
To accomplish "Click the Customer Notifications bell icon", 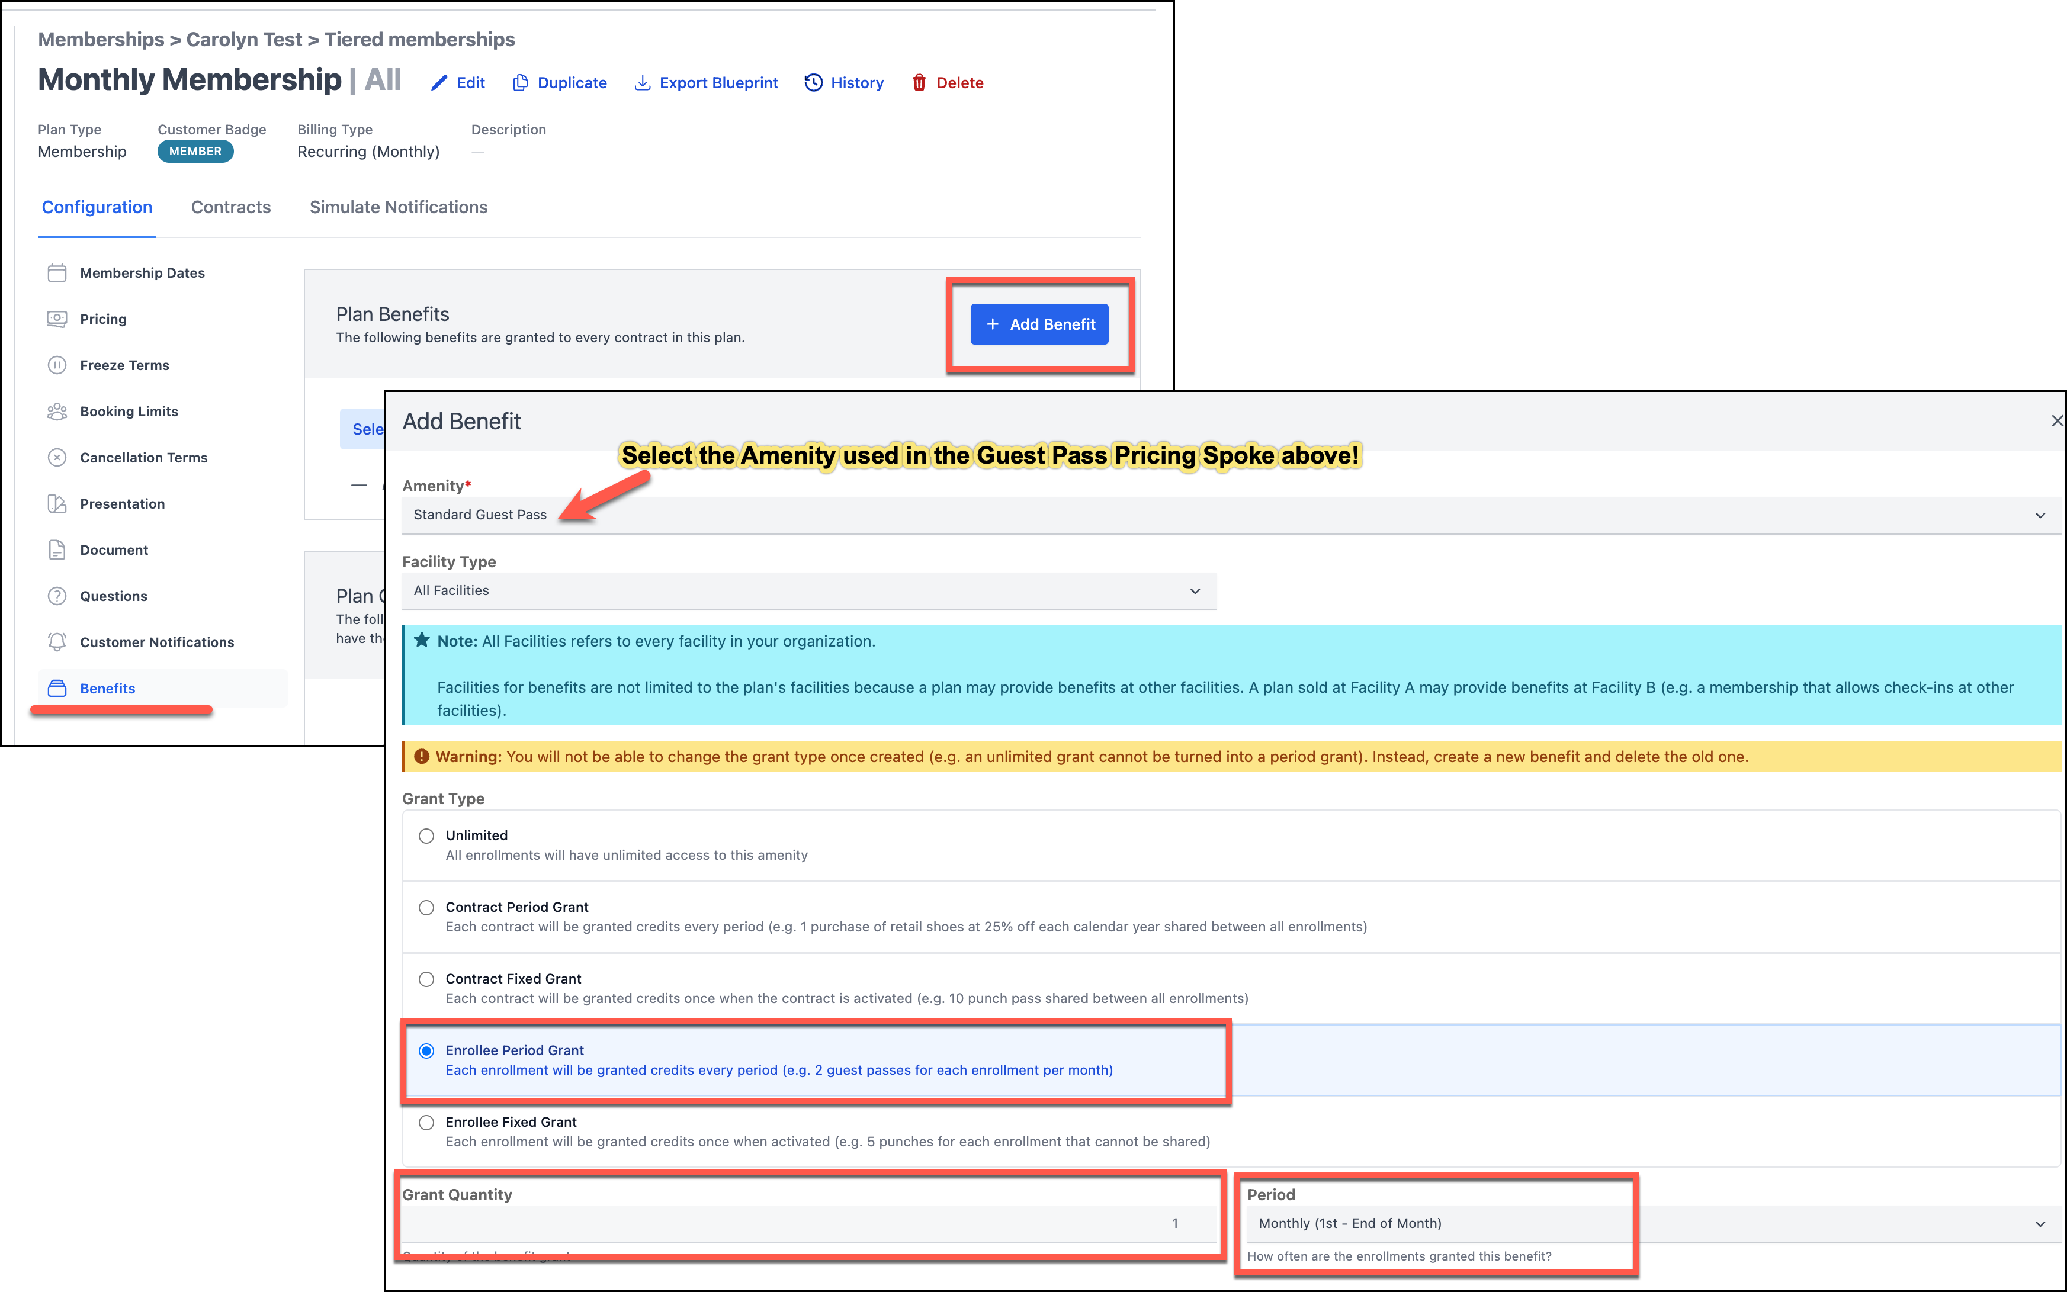I will tap(56, 642).
